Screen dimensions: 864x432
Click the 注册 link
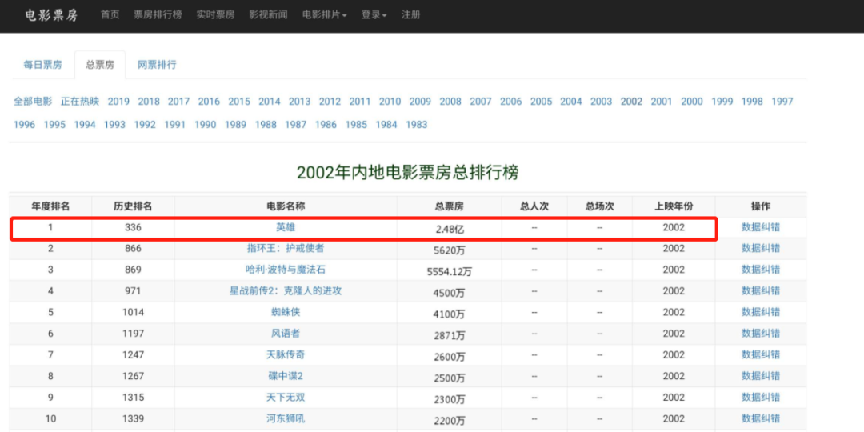[410, 15]
